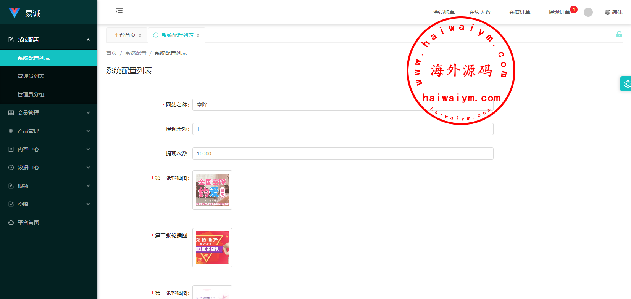Refresh icon on 系统配置列表 tab

pyautogui.click(x=156, y=35)
